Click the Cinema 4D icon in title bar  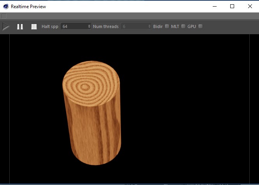5,6
